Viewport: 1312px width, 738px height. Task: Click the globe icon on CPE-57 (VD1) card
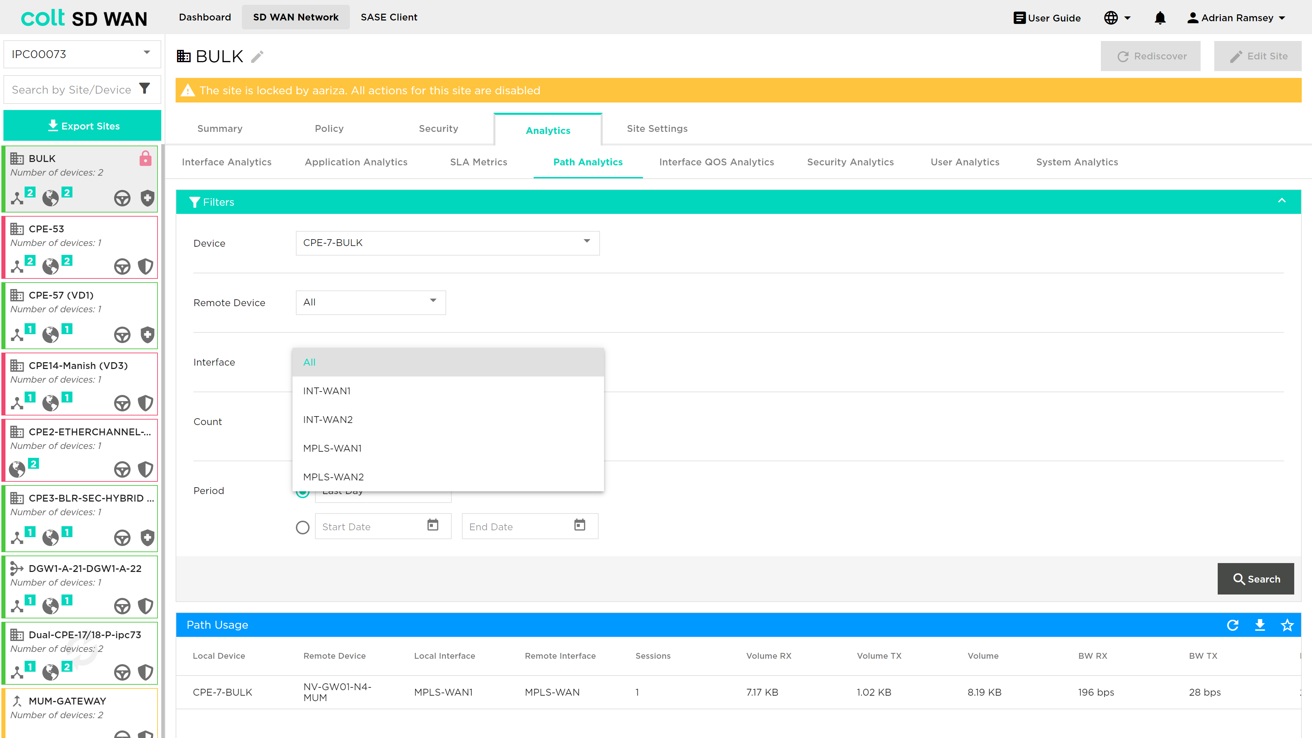click(51, 334)
